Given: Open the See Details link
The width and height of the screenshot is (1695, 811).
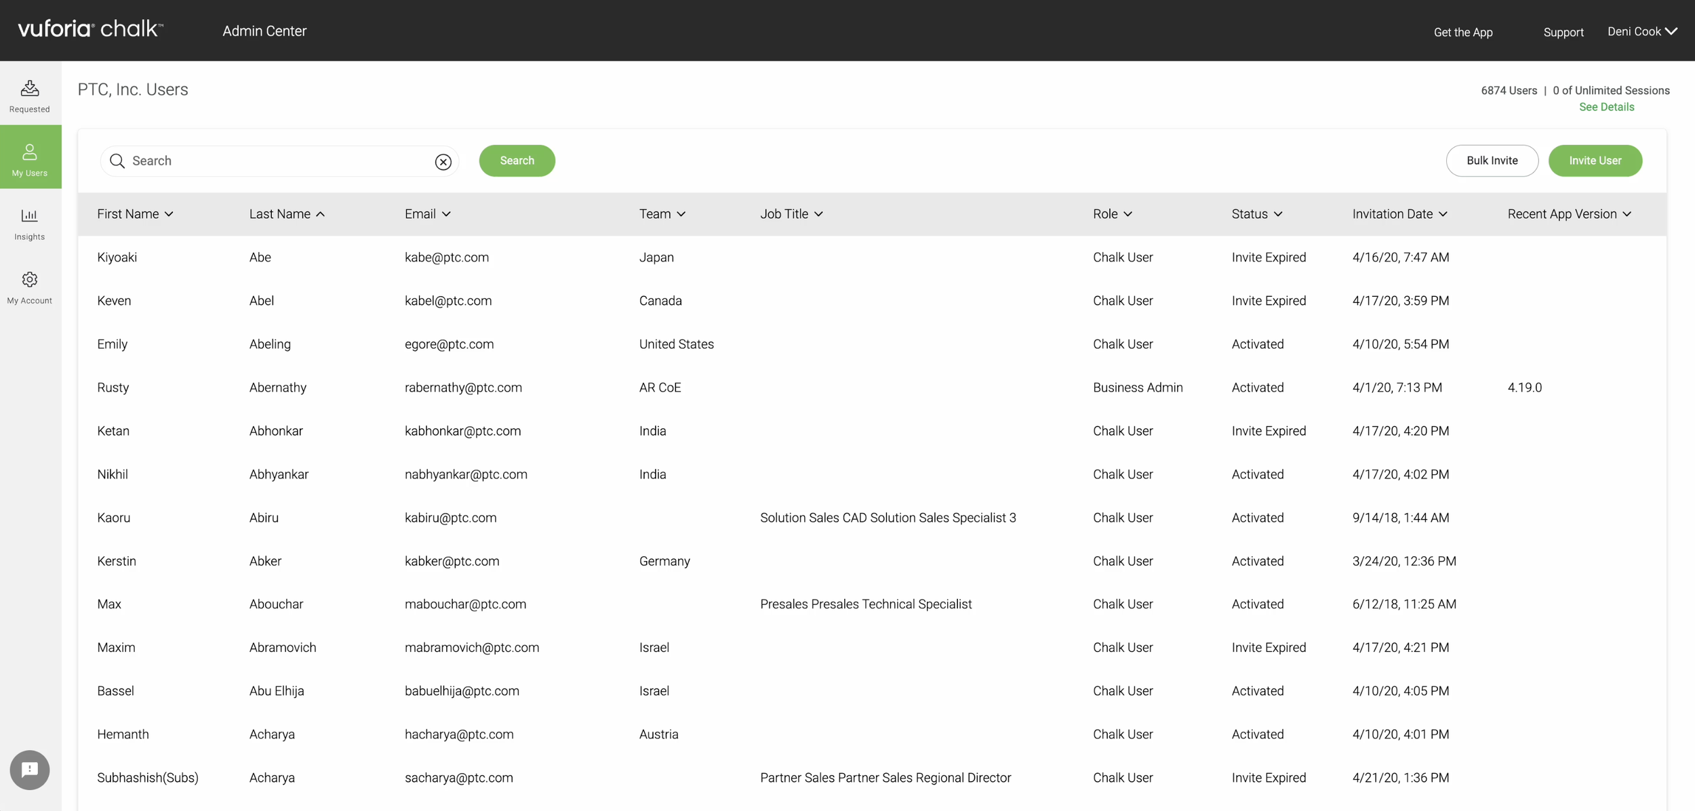Looking at the screenshot, I should pos(1606,107).
